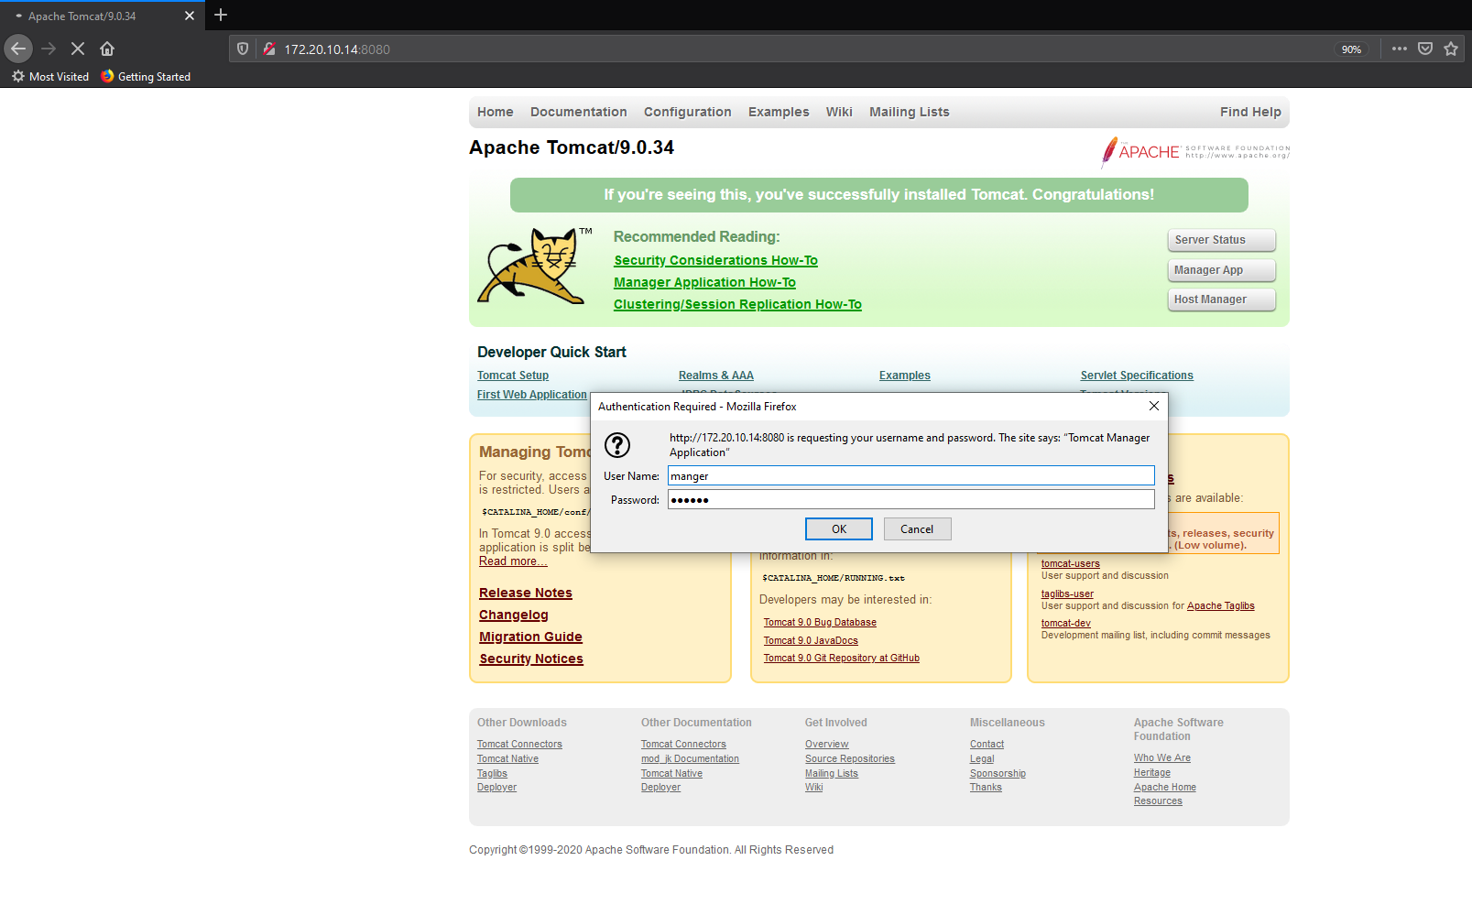Image resolution: width=1472 pixels, height=904 pixels.
Task: Open the Apache Taglibs link
Action: pos(1221,606)
